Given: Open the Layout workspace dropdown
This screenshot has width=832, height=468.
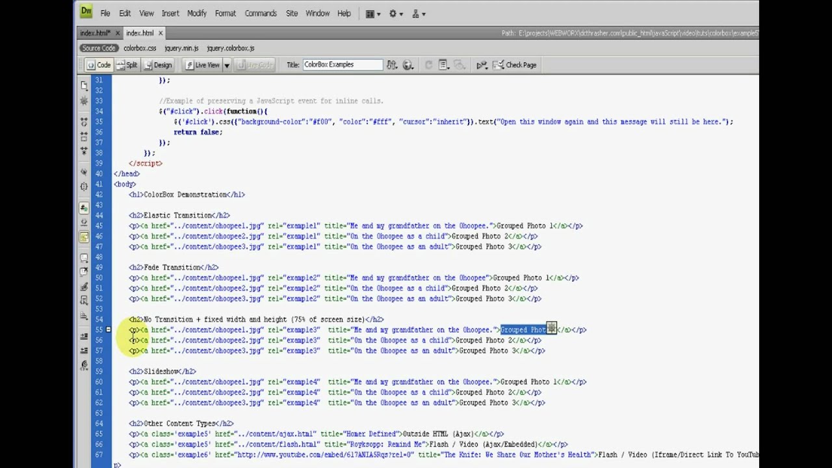Looking at the screenshot, I should pyautogui.click(x=372, y=13).
